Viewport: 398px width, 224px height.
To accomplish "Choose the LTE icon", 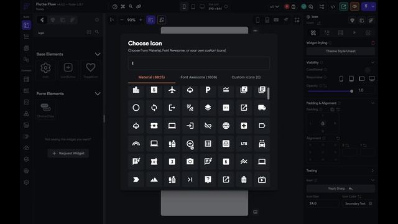I will point(244,144).
